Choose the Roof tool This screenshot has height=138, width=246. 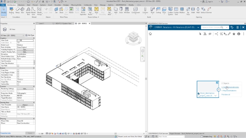point(152,10)
